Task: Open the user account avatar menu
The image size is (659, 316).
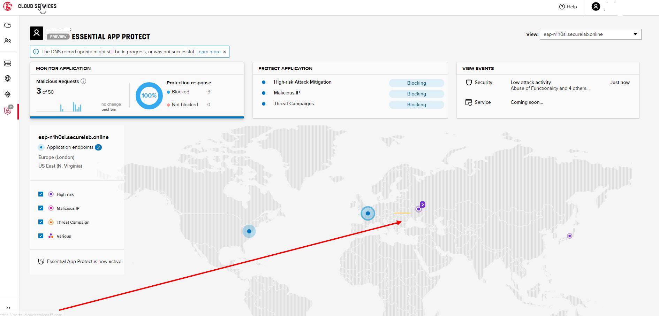Action: [596, 6]
